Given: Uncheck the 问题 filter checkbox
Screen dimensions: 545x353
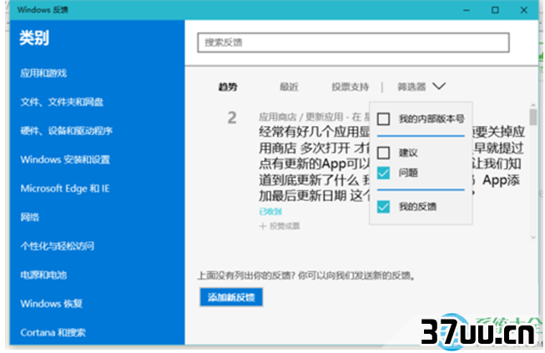Looking at the screenshot, I should 383,173.
